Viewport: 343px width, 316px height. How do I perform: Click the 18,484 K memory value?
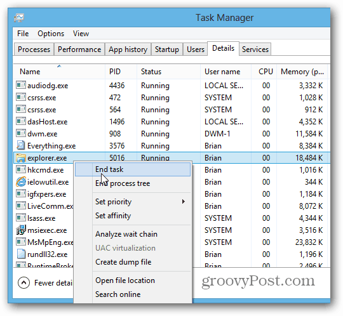[x=309, y=158]
